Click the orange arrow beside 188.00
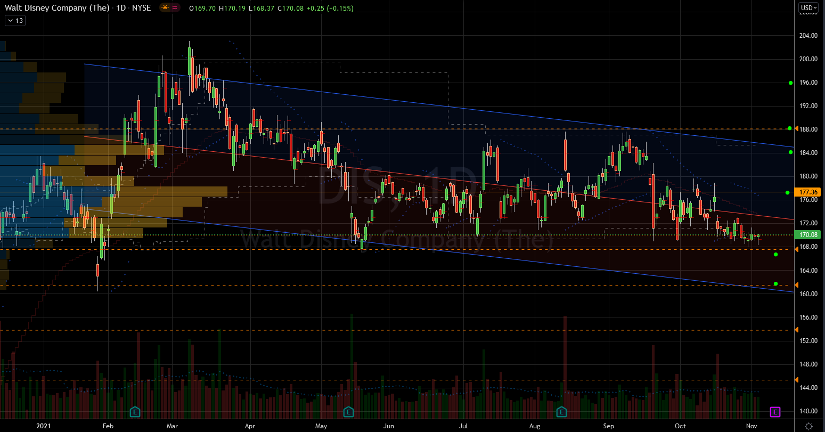825x432 pixels. click(x=797, y=128)
